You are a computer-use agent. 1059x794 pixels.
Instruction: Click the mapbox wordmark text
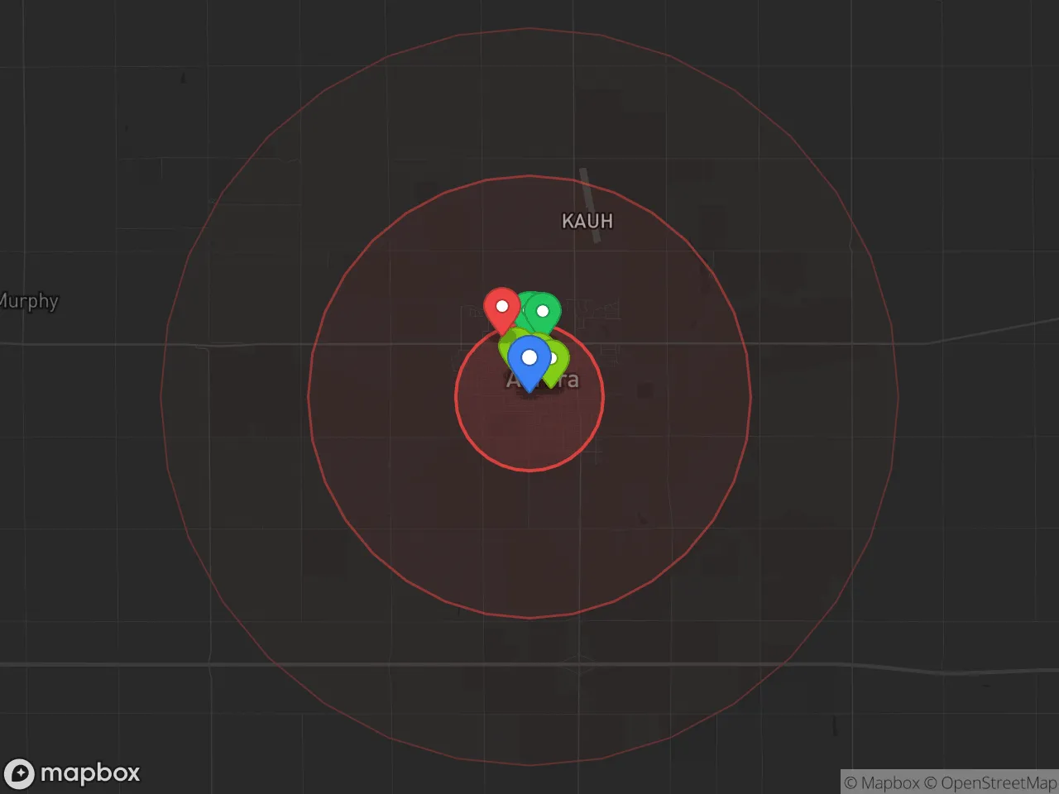90,773
